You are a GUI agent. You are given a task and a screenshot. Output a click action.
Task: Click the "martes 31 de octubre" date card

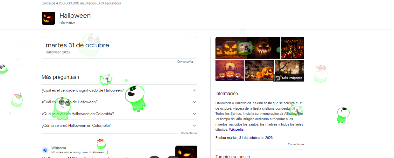point(119,48)
